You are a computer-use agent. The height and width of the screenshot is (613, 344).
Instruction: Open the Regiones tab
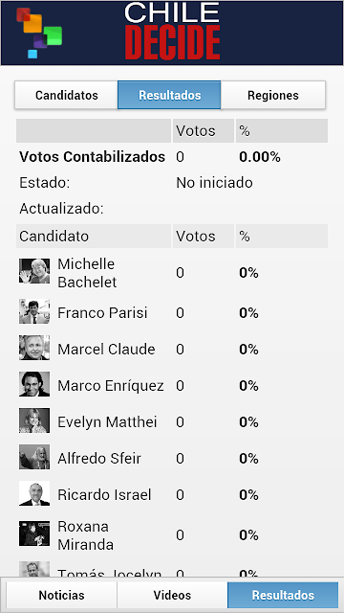coord(273,95)
